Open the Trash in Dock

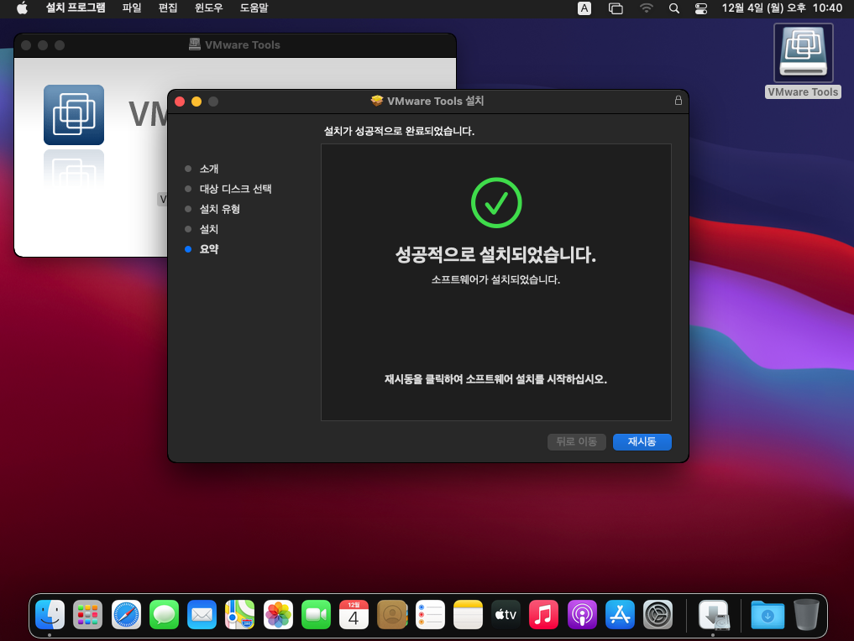(806, 615)
